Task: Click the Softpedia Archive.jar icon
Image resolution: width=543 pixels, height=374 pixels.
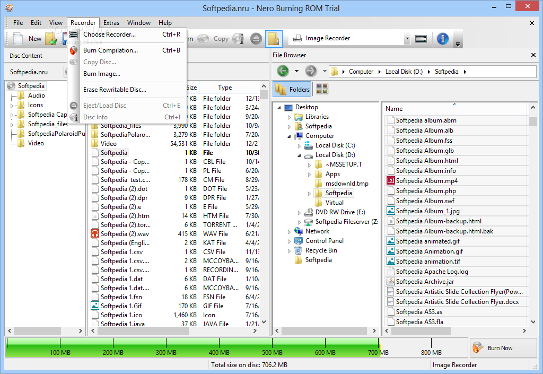Action: 391,282
